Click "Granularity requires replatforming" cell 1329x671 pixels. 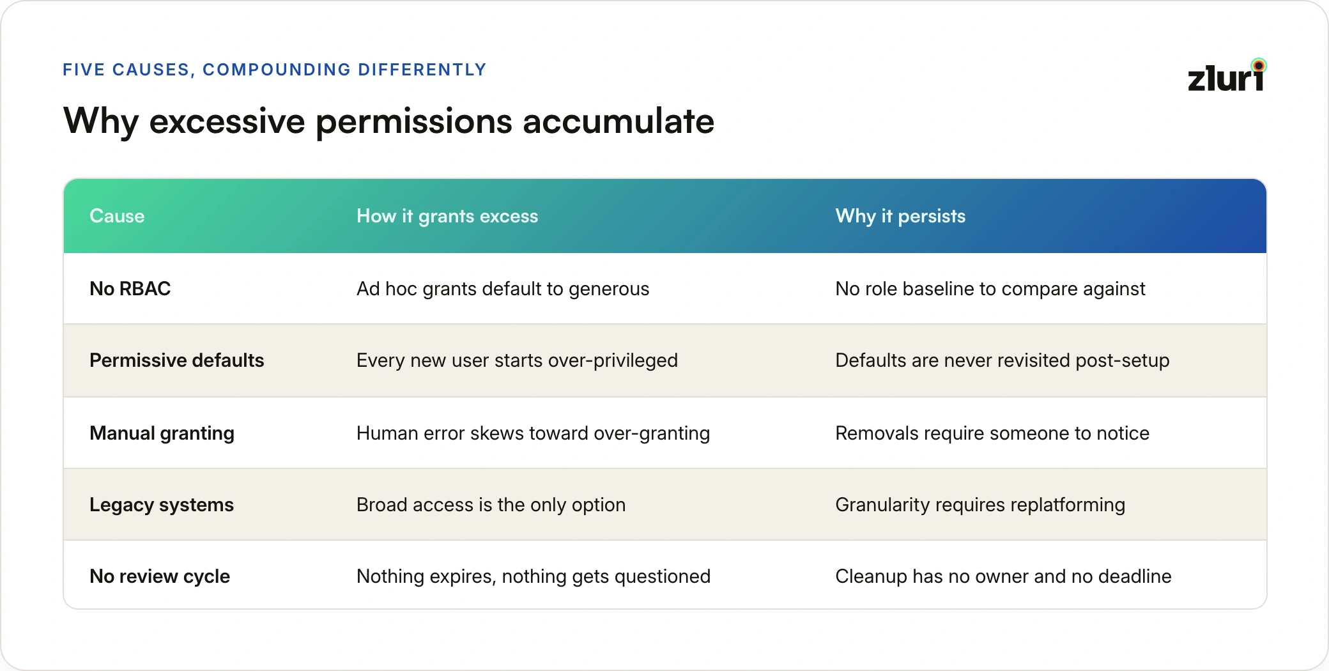coord(980,505)
